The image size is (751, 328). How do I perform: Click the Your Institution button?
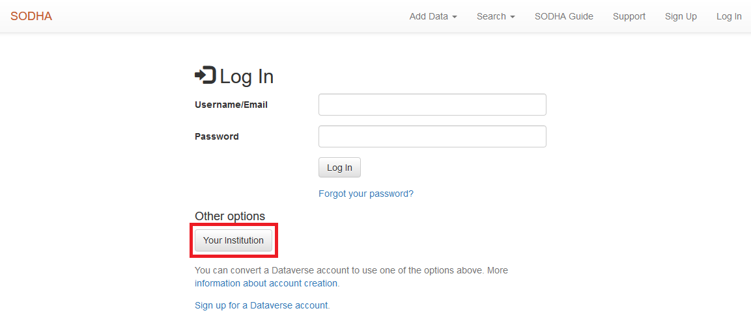coord(233,240)
